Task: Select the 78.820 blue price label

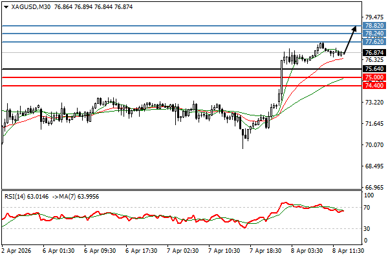Action: point(374,25)
